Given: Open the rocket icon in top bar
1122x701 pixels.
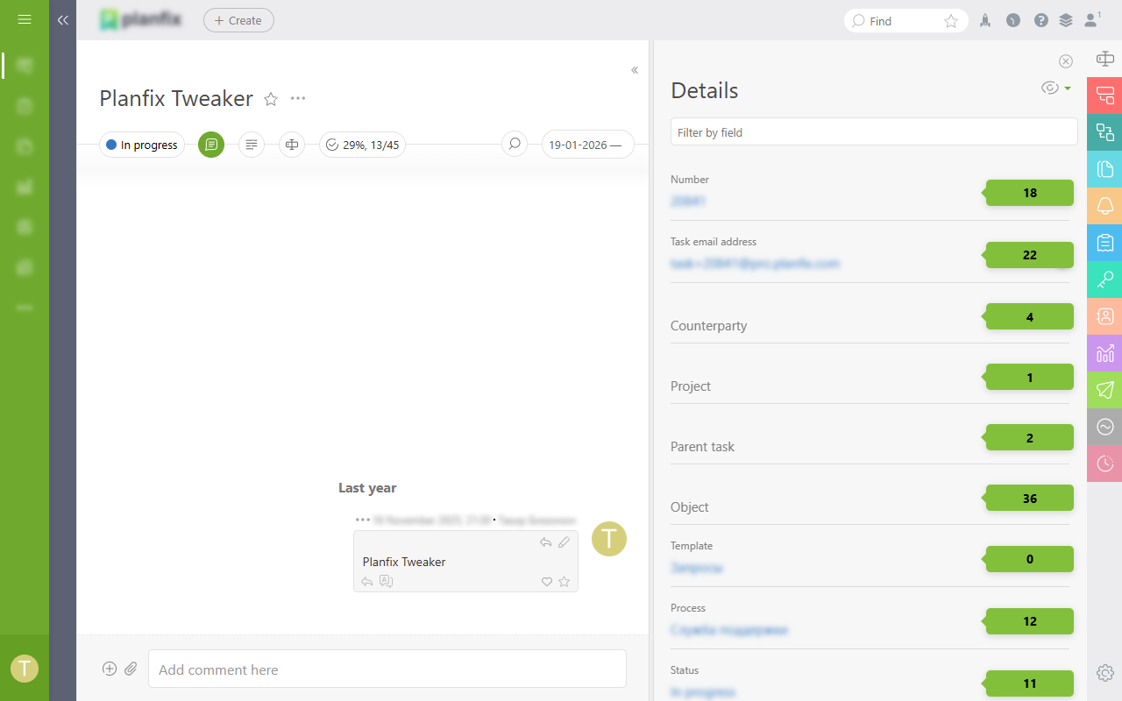Looking at the screenshot, I should point(985,20).
